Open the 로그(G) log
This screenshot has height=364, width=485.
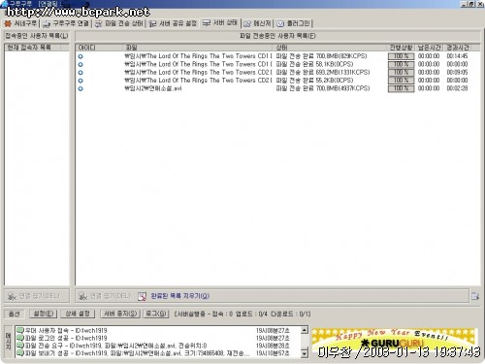click(156, 314)
